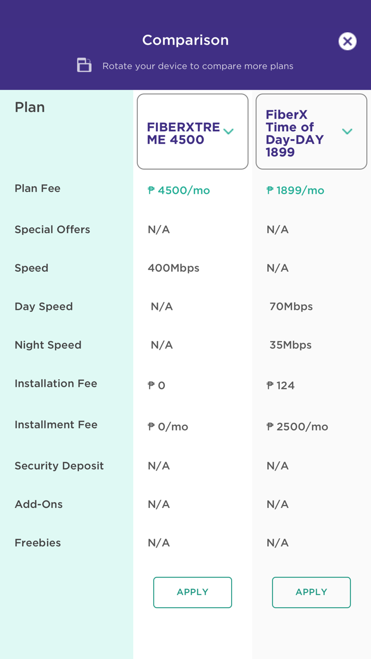Click the 400Mbps Speed value
Viewport: 371px width, 659px height.
click(x=173, y=268)
